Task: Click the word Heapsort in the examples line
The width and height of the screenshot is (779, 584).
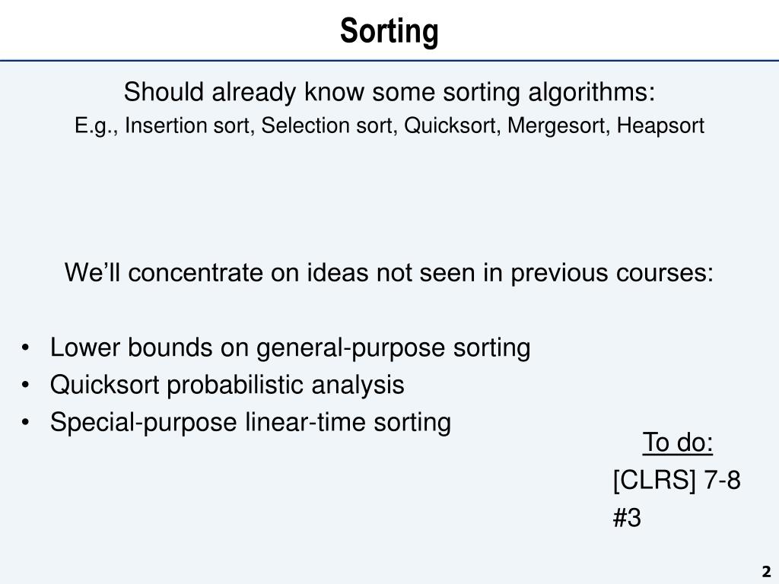Action: tap(660, 125)
